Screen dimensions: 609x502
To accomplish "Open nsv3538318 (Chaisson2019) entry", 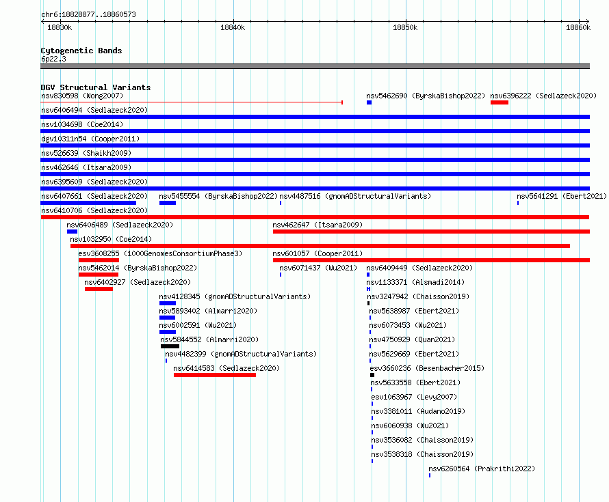I will point(422,454).
